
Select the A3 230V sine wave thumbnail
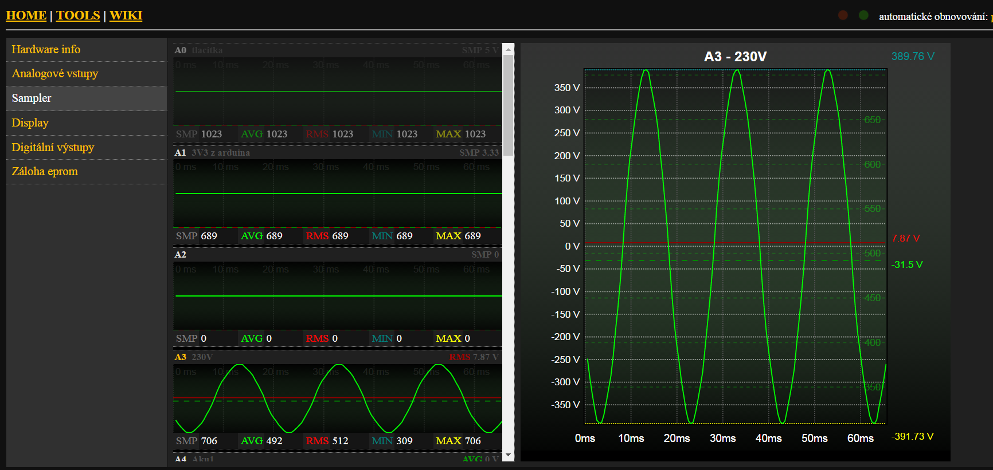tap(338, 398)
